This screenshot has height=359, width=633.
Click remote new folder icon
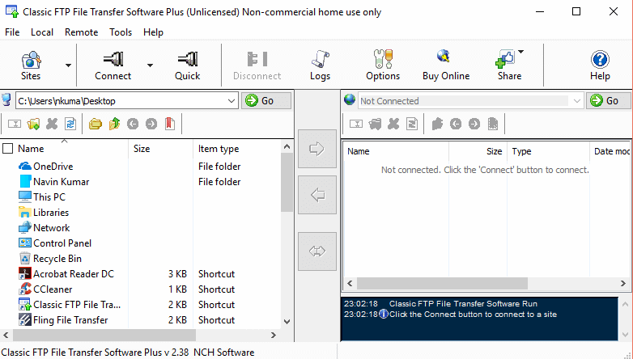(x=375, y=124)
